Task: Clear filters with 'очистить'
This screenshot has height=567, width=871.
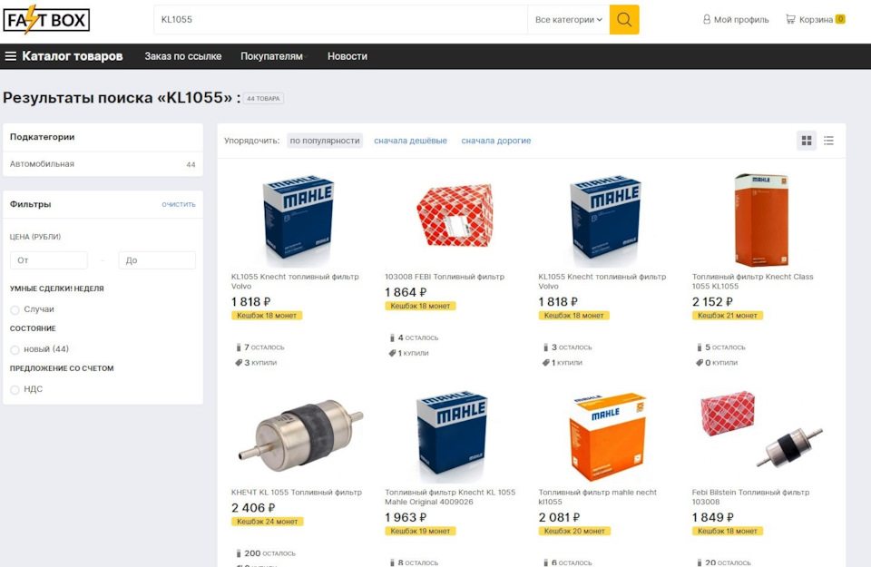Action: pos(179,204)
